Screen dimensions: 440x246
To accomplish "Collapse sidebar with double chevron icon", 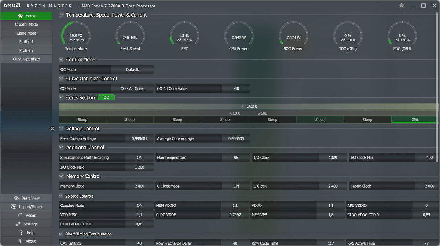I will (x=52, y=129).
